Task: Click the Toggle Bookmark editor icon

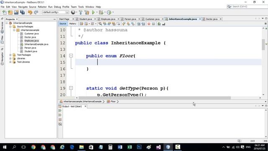Action: point(133,24)
